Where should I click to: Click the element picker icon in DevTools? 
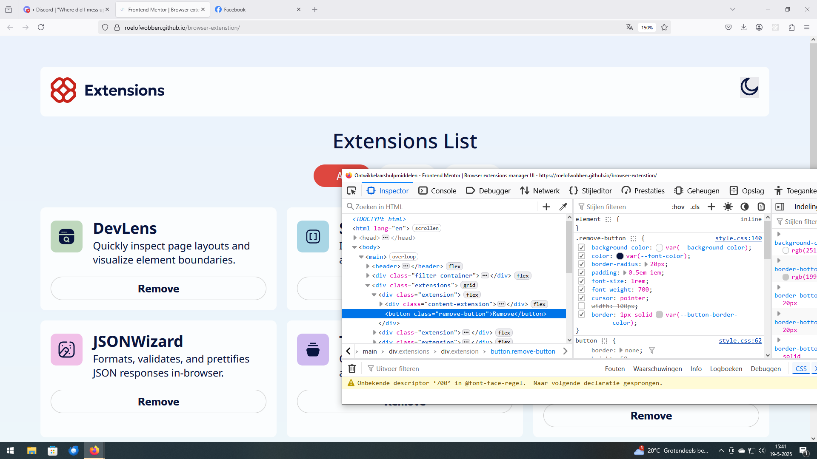click(351, 191)
